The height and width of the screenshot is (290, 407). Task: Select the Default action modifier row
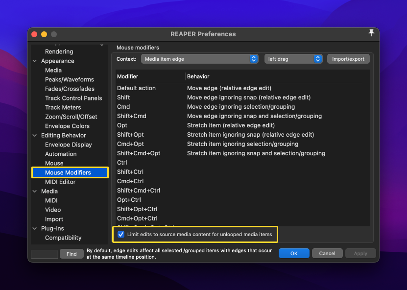pyautogui.click(x=239, y=88)
